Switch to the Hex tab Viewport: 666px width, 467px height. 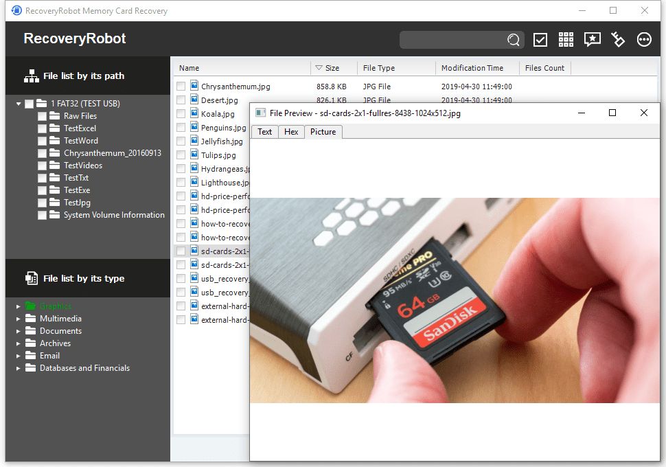291,132
